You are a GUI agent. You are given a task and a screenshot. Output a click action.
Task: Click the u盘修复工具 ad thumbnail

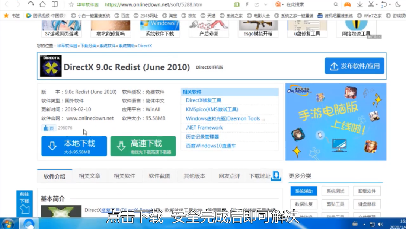(x=307, y=29)
